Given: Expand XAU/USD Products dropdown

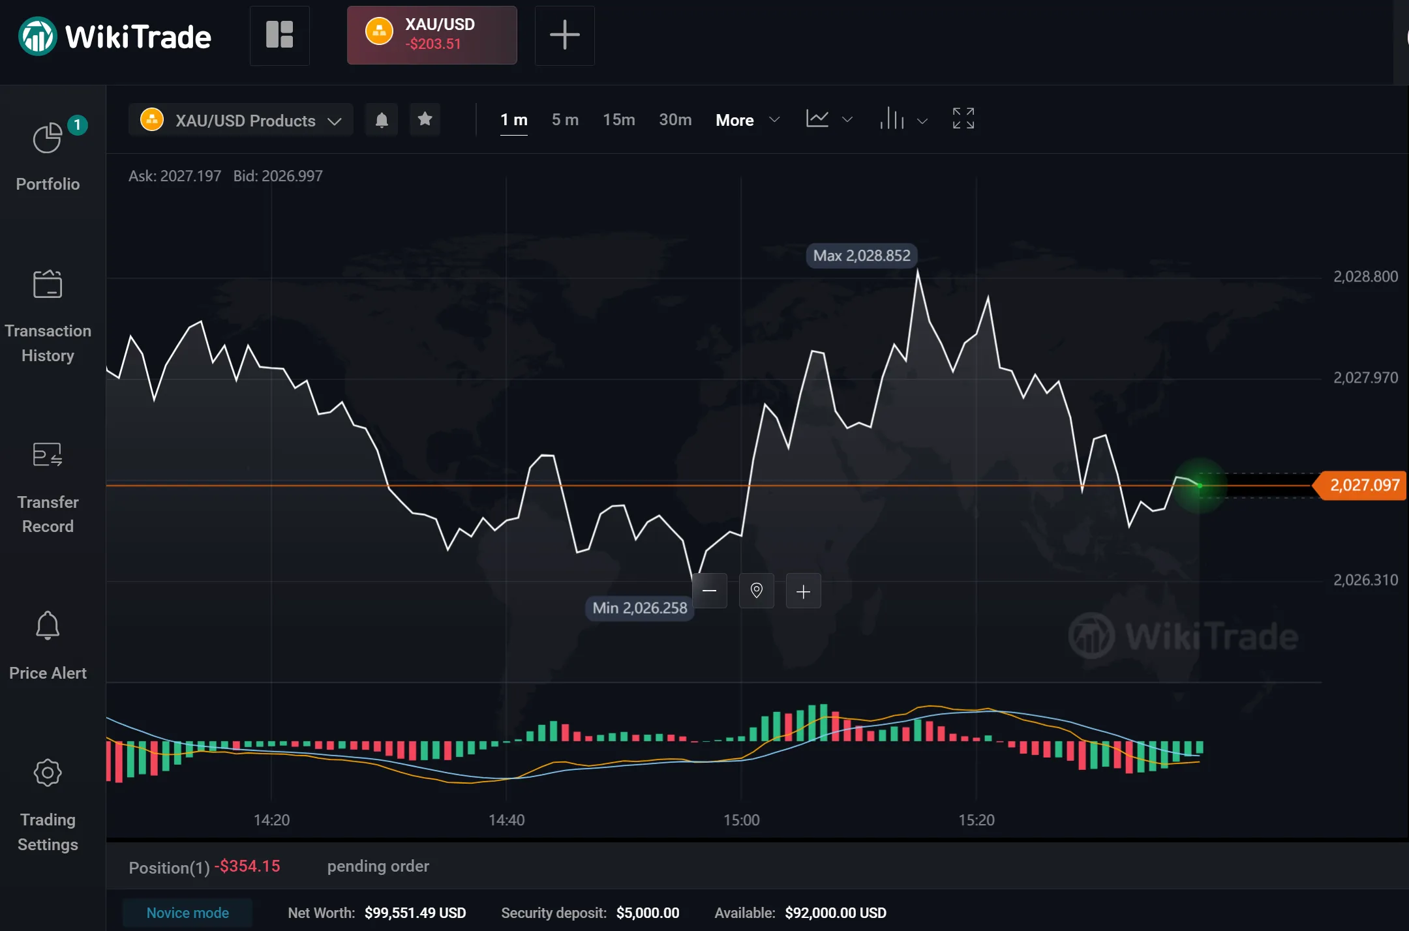Looking at the screenshot, I should pos(241,120).
